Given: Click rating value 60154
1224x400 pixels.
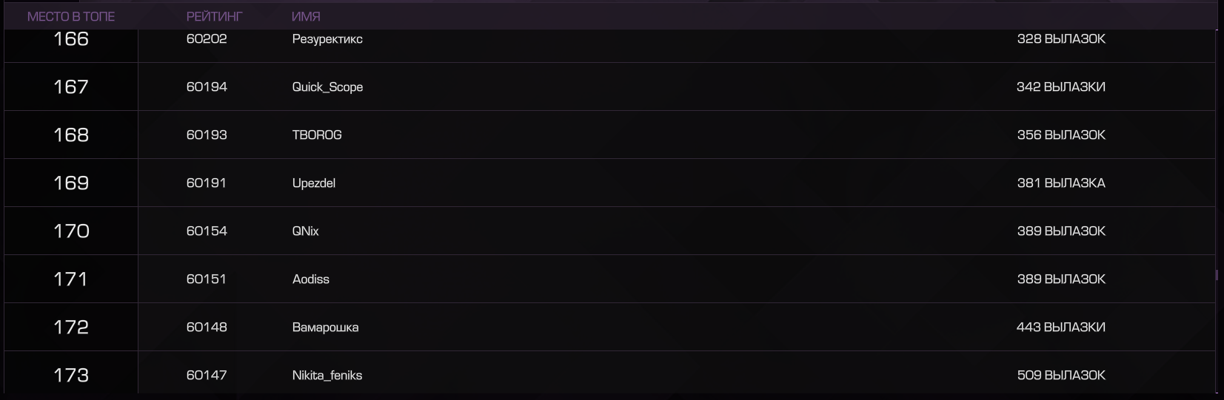Looking at the screenshot, I should [207, 231].
